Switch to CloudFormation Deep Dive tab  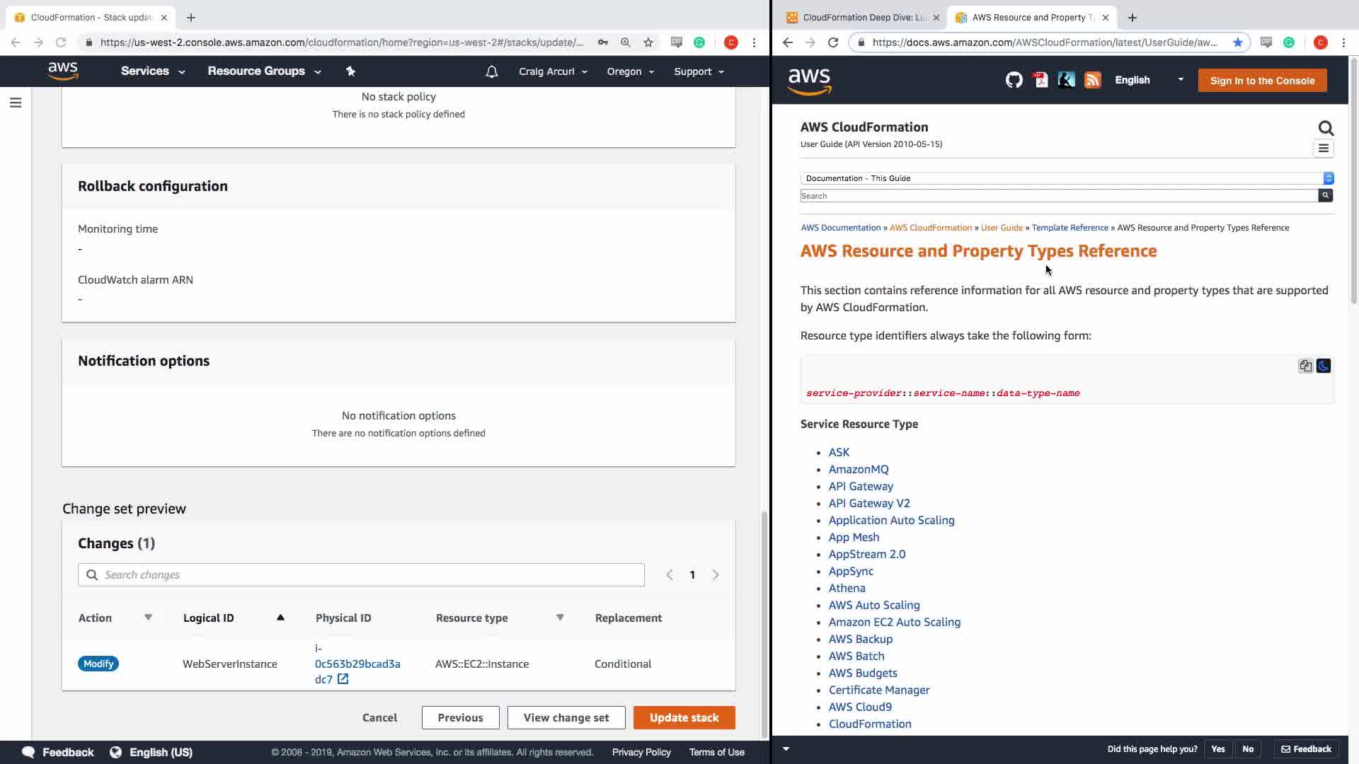pos(862,18)
